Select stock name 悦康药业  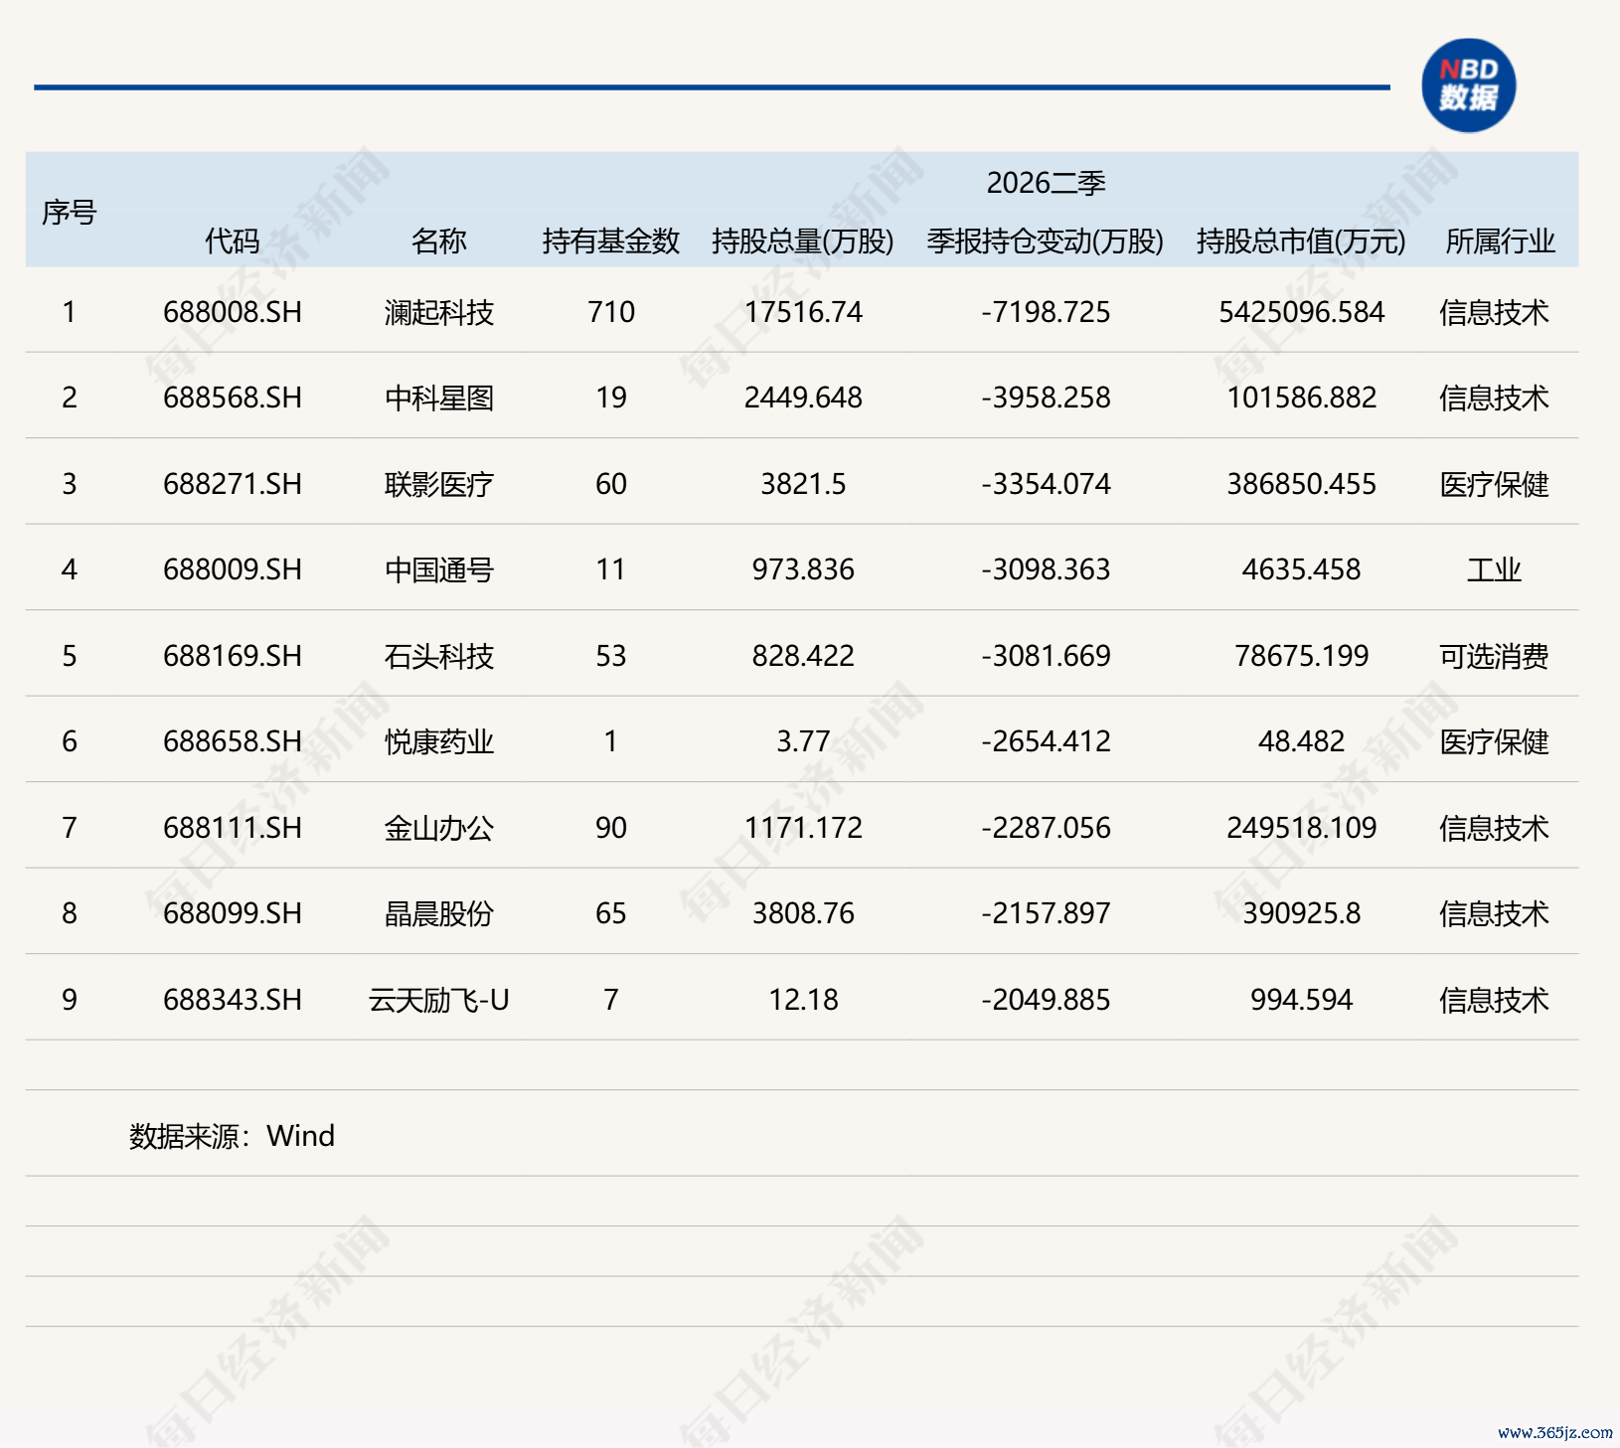pyautogui.click(x=439, y=741)
